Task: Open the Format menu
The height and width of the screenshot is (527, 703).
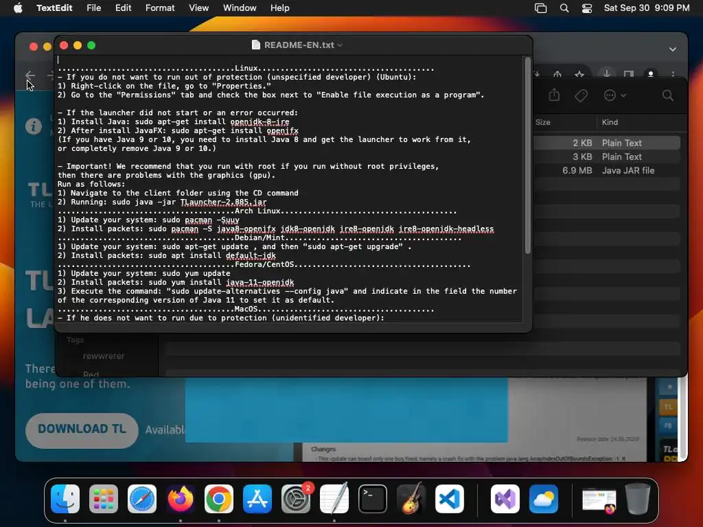Action: coord(159,8)
